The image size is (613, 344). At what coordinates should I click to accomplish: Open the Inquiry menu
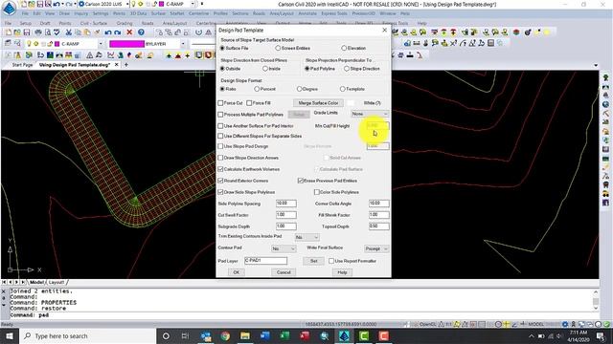(80, 13)
